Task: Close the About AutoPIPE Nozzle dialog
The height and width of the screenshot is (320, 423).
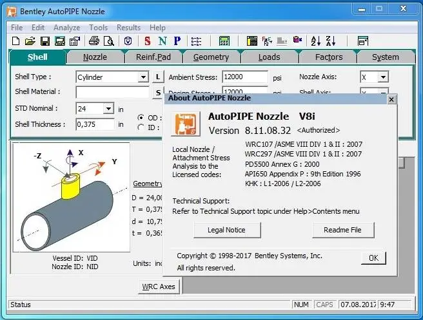Action: 391,100
